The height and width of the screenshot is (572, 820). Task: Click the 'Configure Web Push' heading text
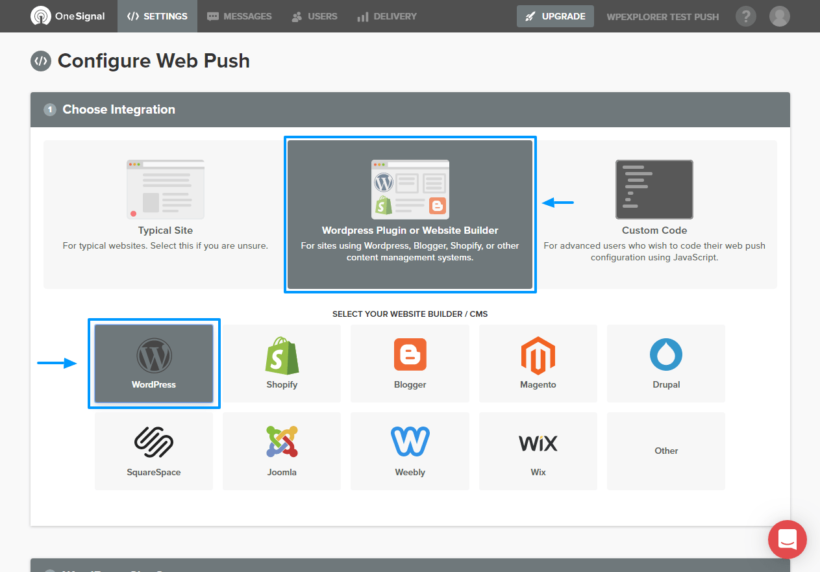tap(154, 61)
